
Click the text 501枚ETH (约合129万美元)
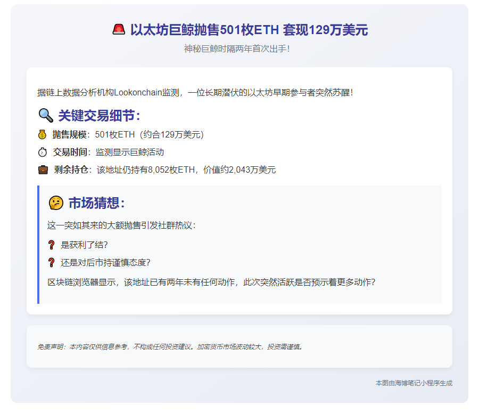point(150,135)
